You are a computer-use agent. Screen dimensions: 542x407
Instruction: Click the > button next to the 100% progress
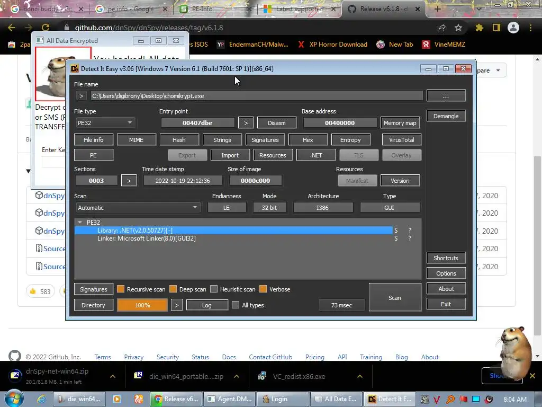click(x=177, y=305)
